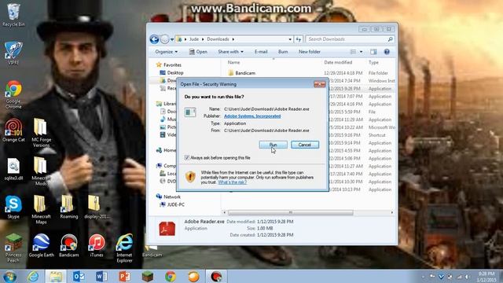Open Outlook from the taskbar
The height and width of the screenshot is (283, 503).
(79, 276)
